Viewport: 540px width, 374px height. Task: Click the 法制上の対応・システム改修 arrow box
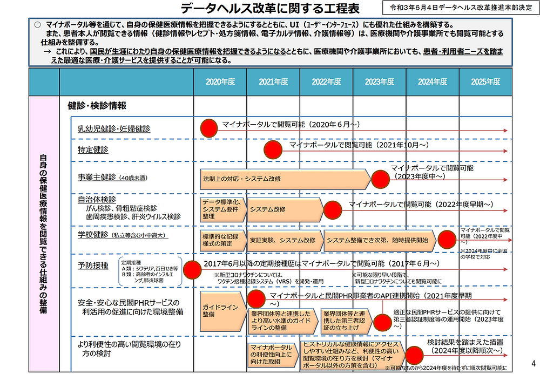pos(285,179)
